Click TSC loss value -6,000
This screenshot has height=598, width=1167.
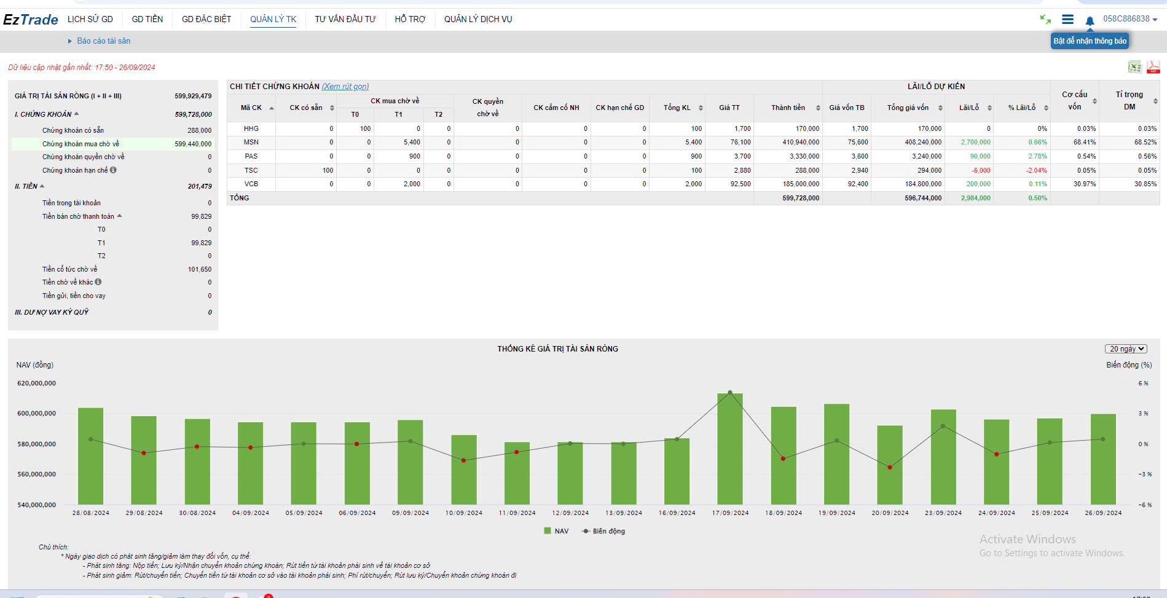click(x=981, y=170)
